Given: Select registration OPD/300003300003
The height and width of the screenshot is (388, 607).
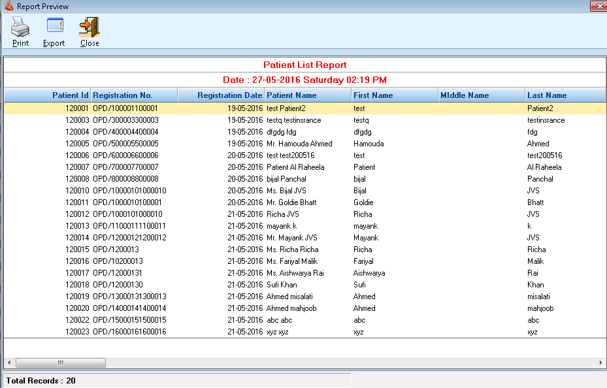Looking at the screenshot, I should point(125,120).
